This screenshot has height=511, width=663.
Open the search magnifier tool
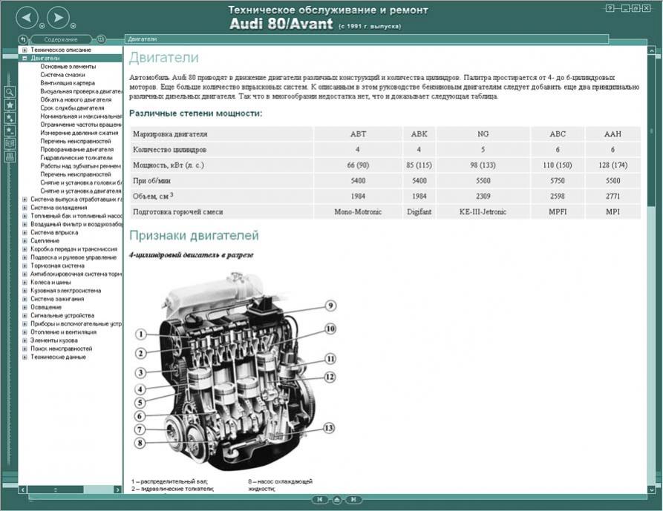pos(10,92)
